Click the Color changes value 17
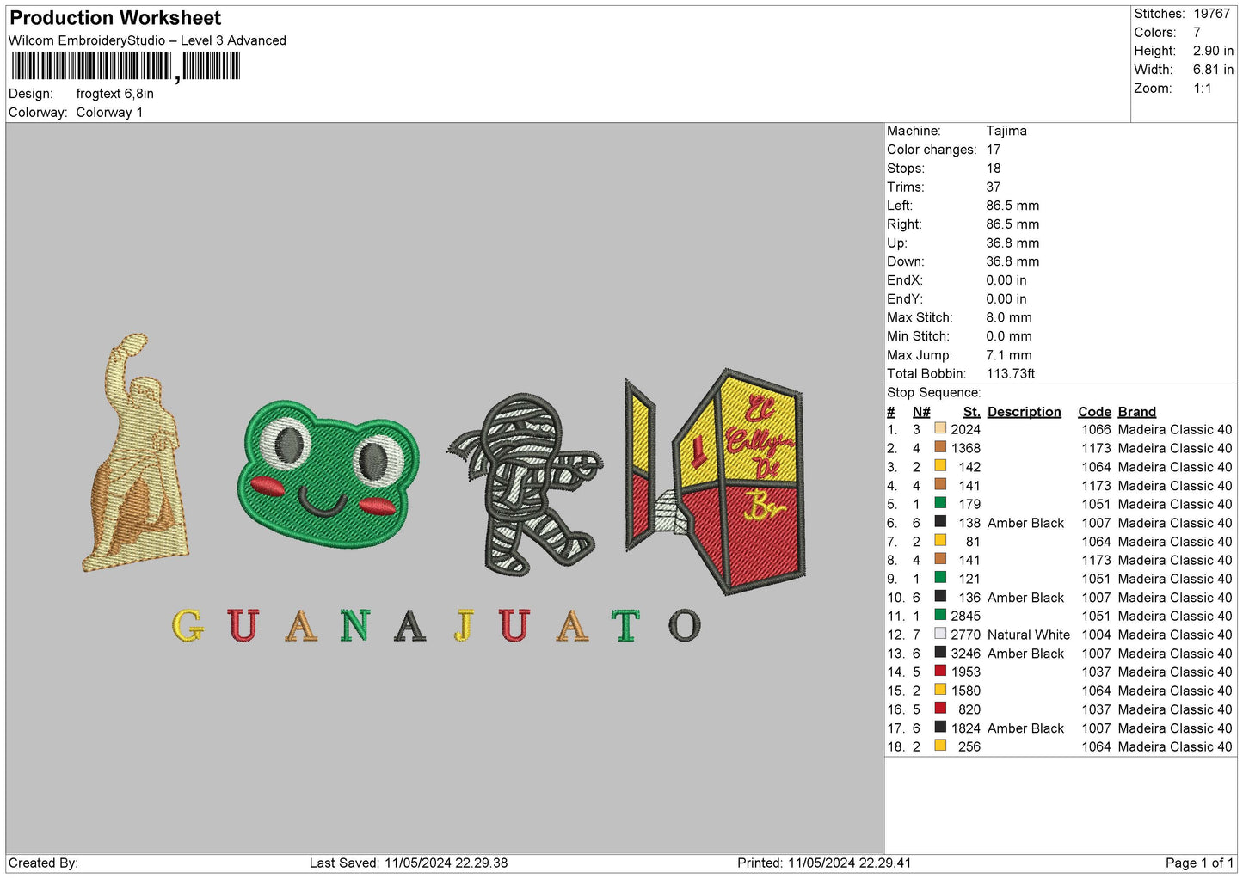Viewport: 1243px width, 878px height. coord(993,150)
